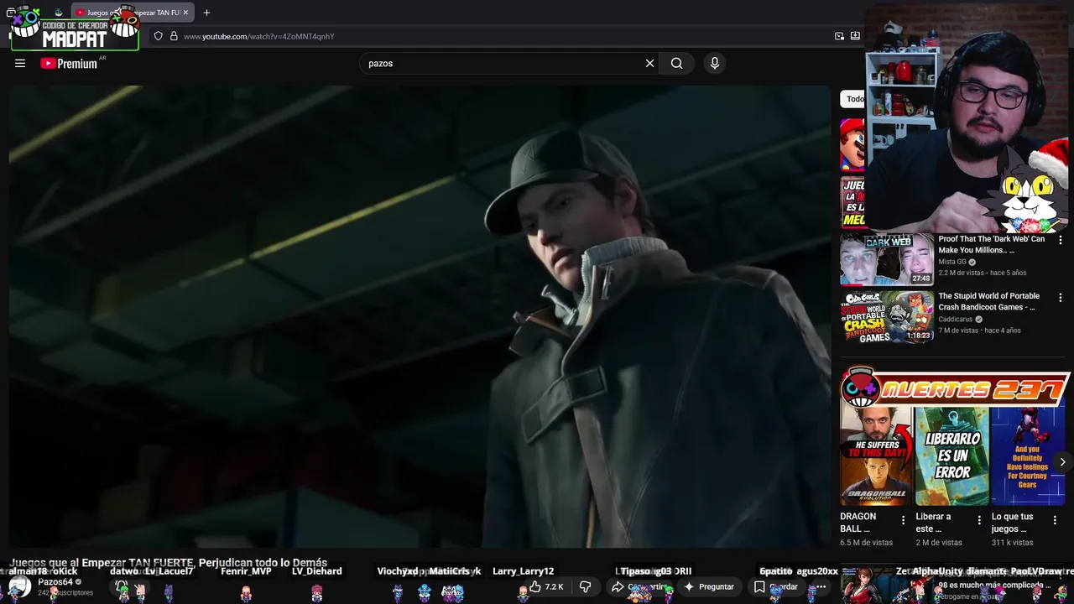Open options for 'DRAGON BALL' short
1074x604 pixels.
click(x=903, y=520)
